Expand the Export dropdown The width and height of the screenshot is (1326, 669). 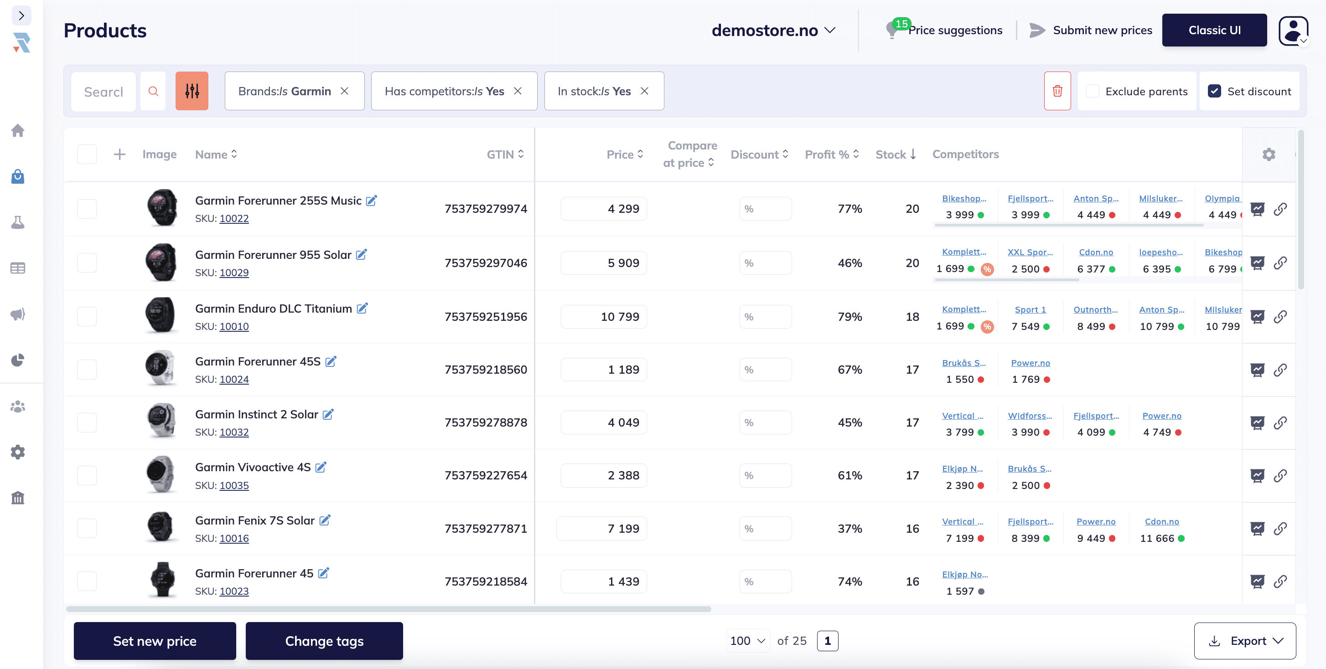click(x=1245, y=641)
